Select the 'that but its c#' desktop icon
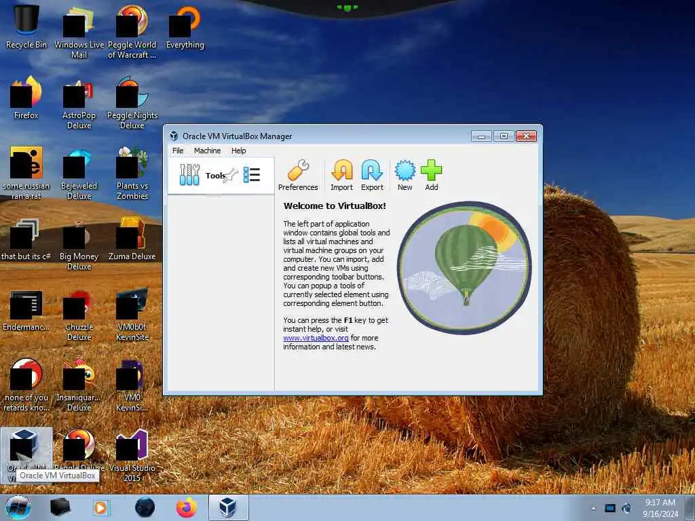695x521 pixels. (26, 239)
